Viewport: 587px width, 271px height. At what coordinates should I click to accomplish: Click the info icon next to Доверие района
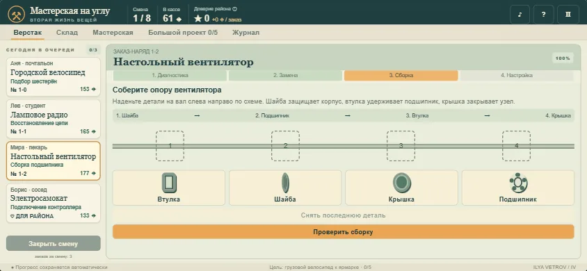click(x=234, y=9)
